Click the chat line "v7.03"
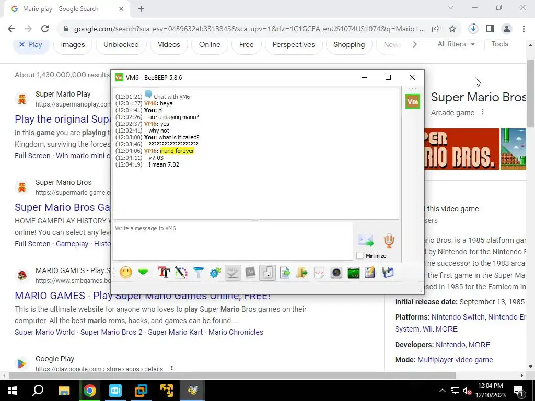 (156, 158)
